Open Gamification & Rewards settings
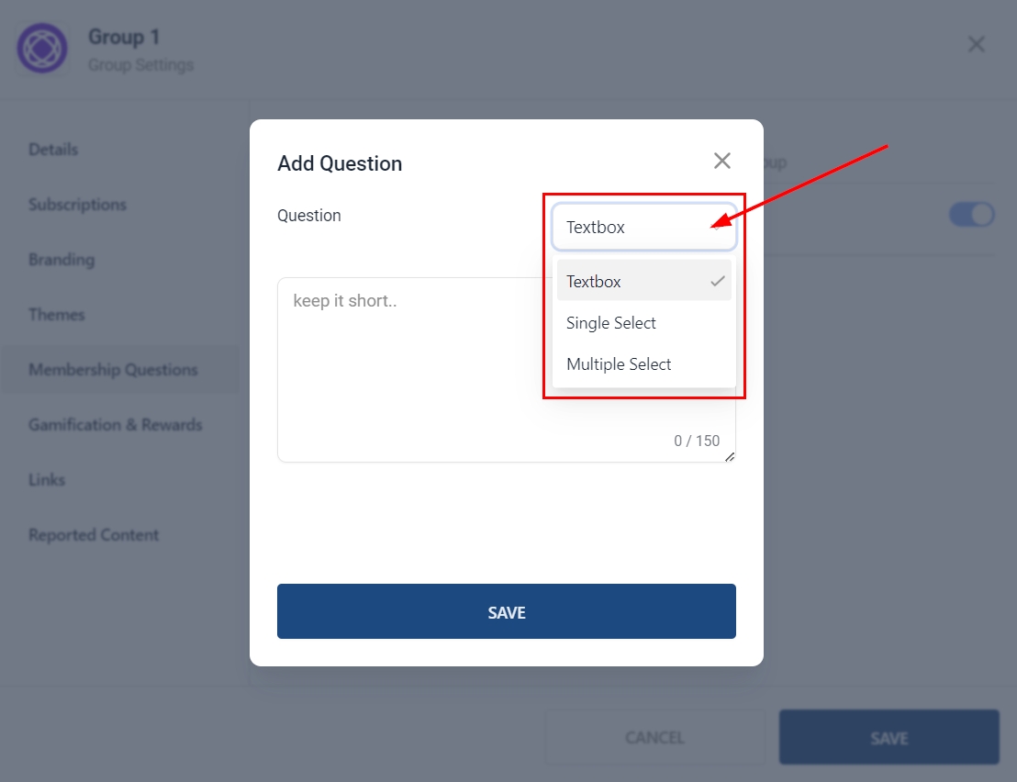 pos(116,425)
